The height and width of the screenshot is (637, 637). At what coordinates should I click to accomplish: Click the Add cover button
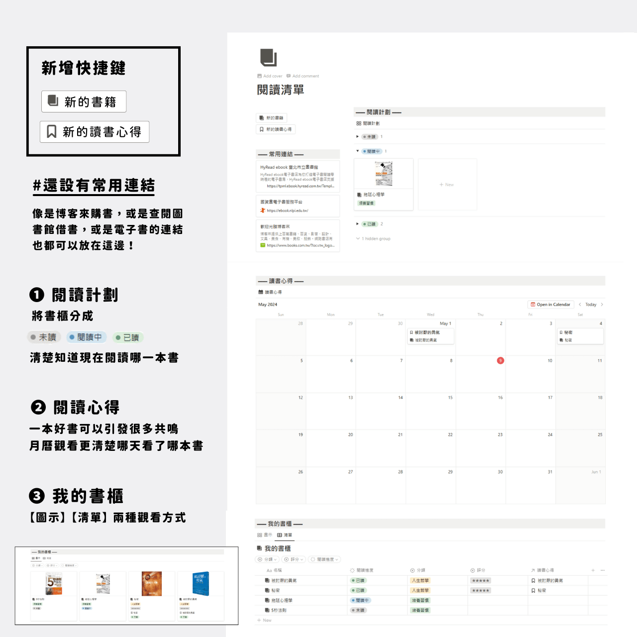[270, 76]
